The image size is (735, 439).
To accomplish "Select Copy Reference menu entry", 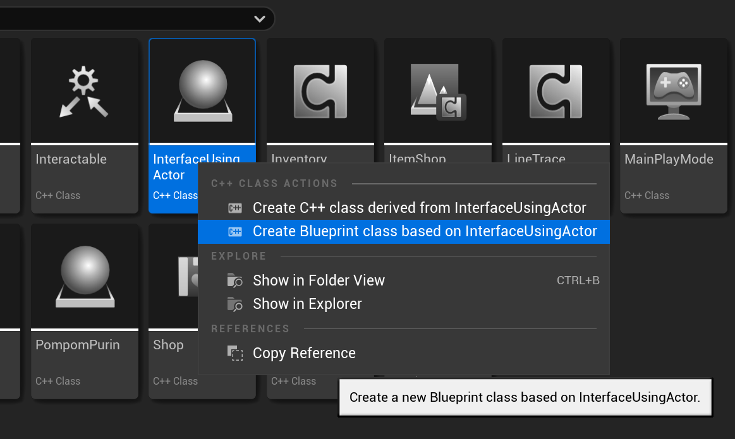I will click(x=404, y=353).
